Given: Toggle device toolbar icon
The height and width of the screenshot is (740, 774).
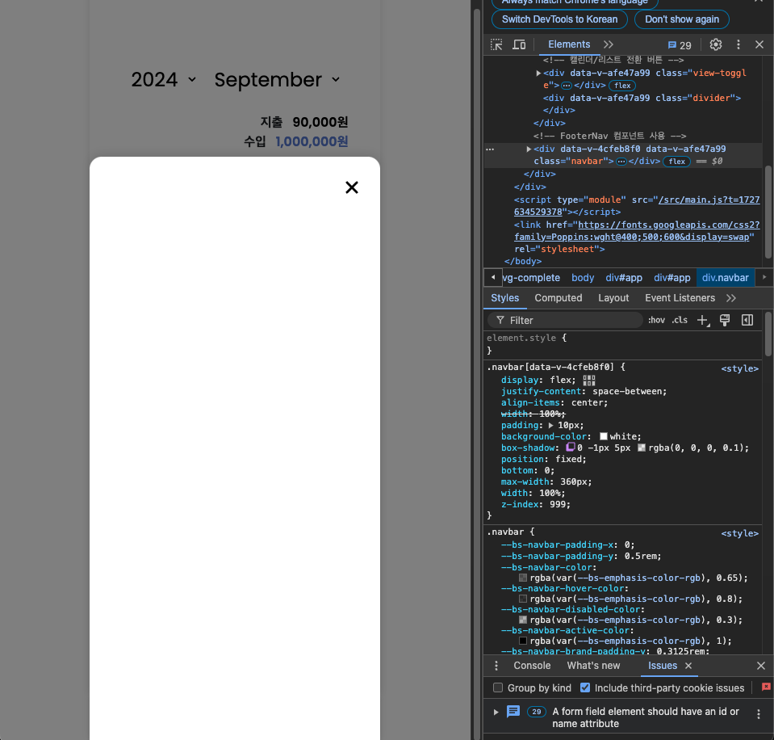Looking at the screenshot, I should point(519,44).
